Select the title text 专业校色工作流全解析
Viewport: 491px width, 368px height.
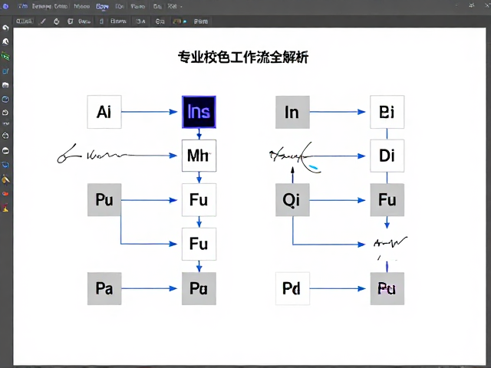pyautogui.click(x=243, y=58)
